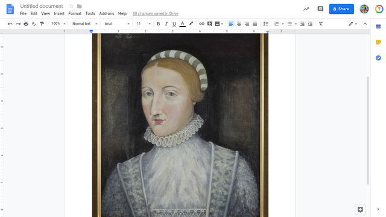Insert a link
386x217 pixels.
pos(201,24)
